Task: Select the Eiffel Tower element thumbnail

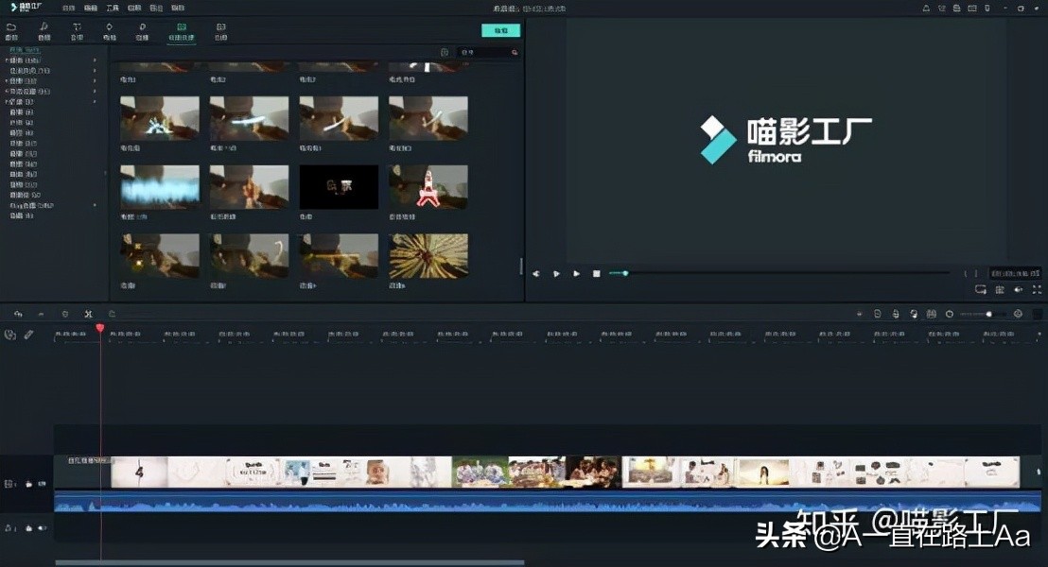Action: point(428,187)
